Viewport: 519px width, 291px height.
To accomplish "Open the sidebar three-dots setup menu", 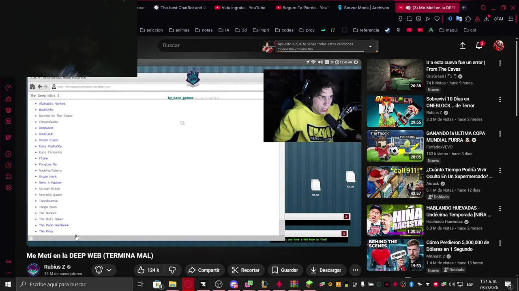I will 8,273.
